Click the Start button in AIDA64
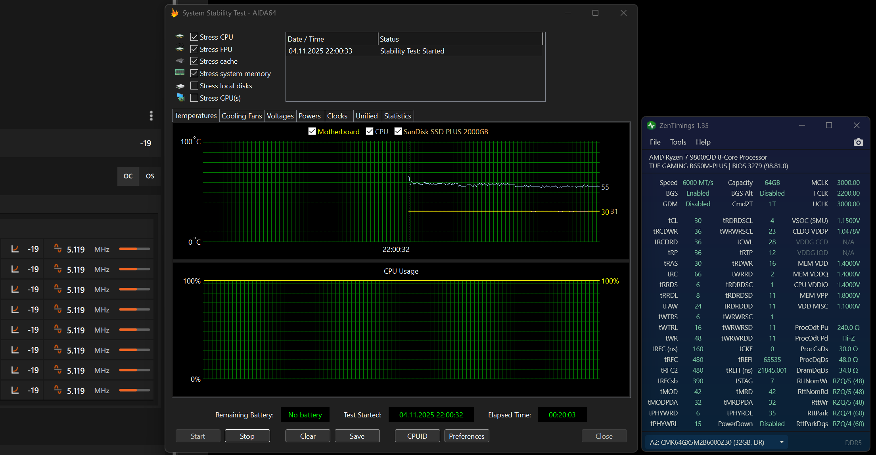The width and height of the screenshot is (876, 455). point(198,436)
